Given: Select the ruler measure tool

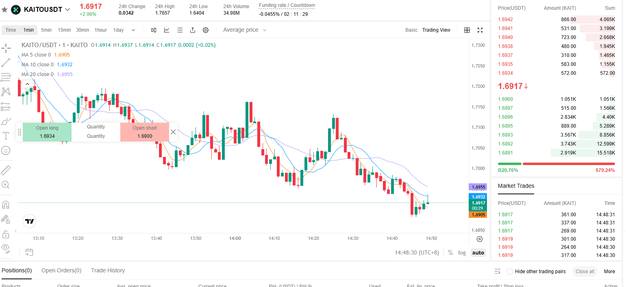Looking at the screenshot, I should (6, 170).
